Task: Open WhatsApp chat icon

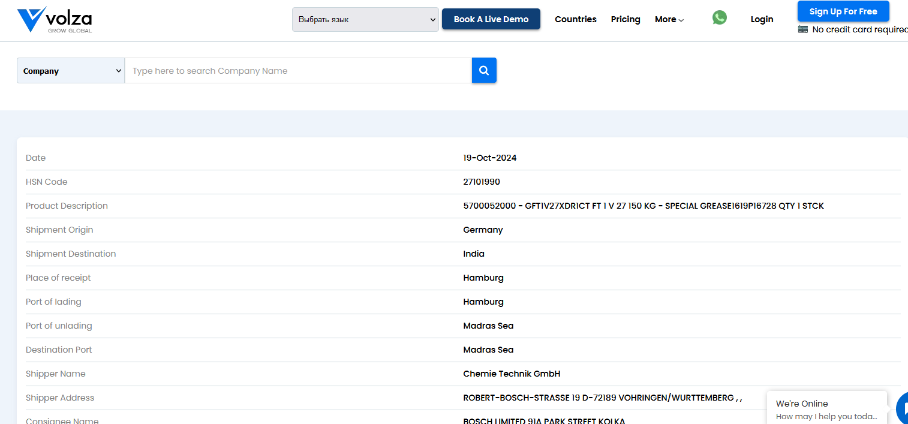Action: click(720, 18)
